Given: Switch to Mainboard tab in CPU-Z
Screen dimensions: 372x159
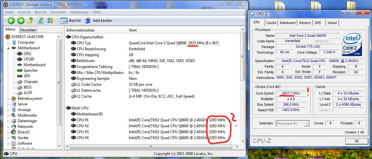Looking at the screenshot, I should (288, 23).
